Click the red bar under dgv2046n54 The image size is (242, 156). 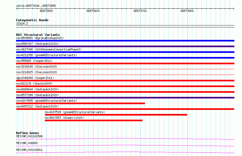click(x=125, y=81)
